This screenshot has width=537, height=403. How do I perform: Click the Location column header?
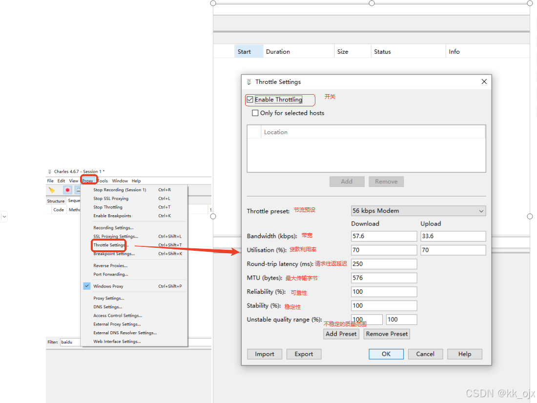pyautogui.click(x=373, y=132)
